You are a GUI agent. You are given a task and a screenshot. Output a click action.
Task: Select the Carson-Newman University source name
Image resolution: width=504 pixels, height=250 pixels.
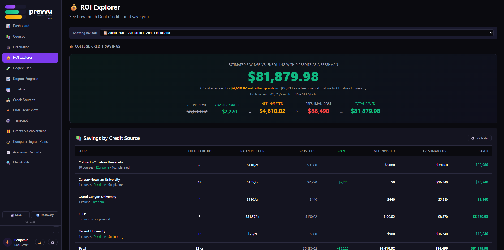click(99, 180)
